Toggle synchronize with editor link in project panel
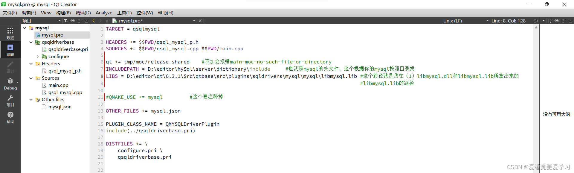 point(73,21)
